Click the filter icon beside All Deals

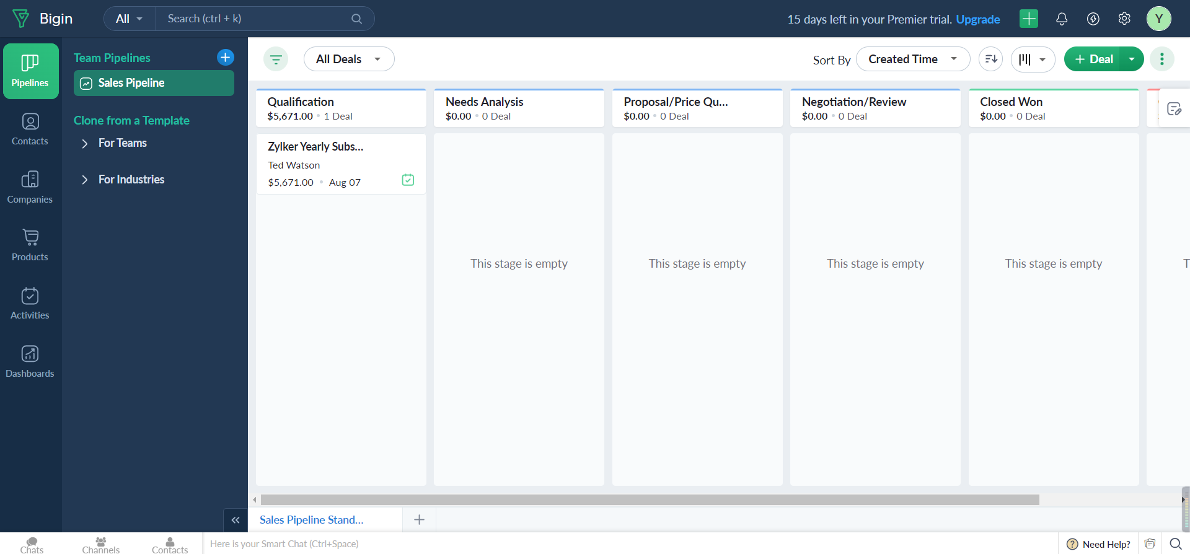click(x=276, y=59)
